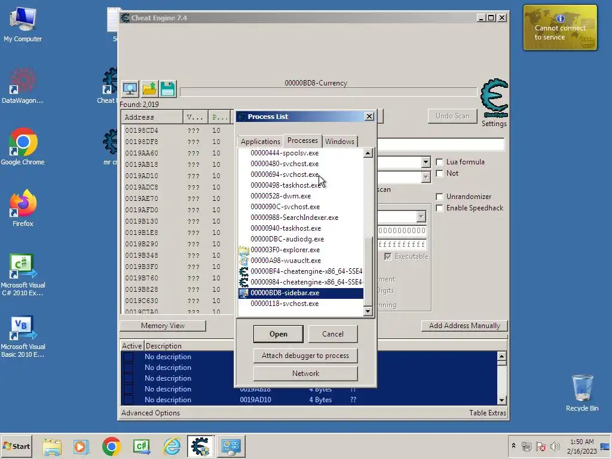
Task: Open My Computer desktop icon
Action: coord(23,24)
